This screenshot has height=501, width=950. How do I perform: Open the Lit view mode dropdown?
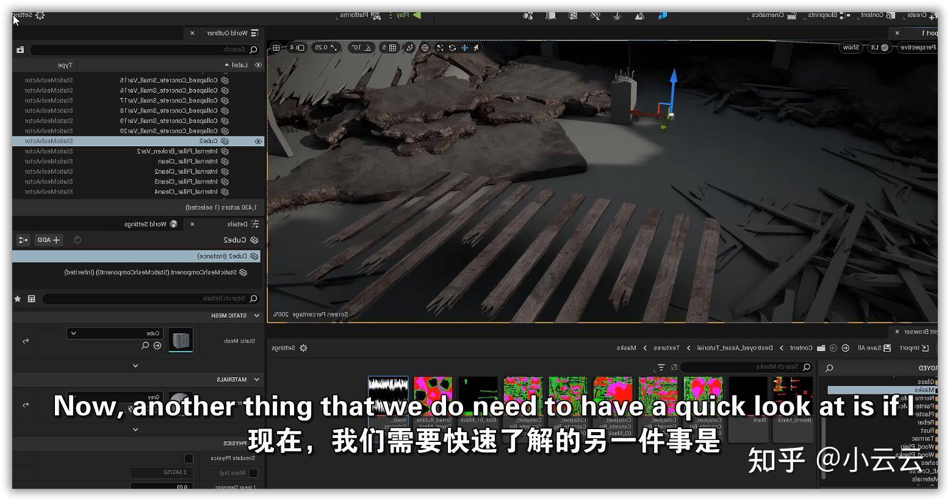coord(879,48)
